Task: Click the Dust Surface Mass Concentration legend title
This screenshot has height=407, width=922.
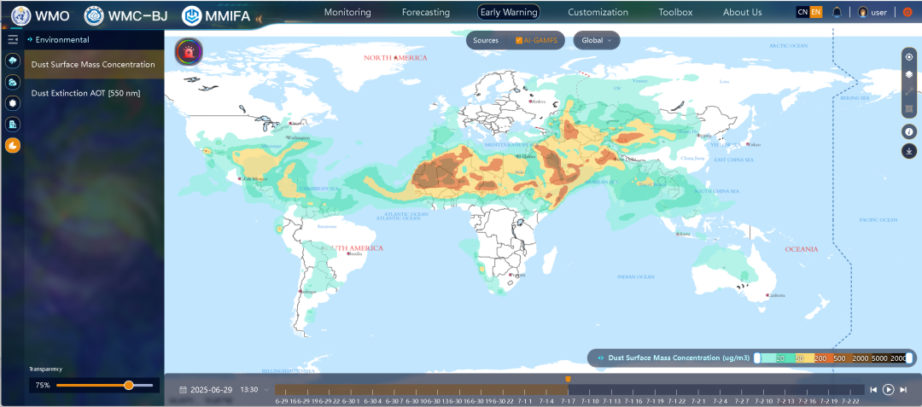Action: (x=680, y=358)
